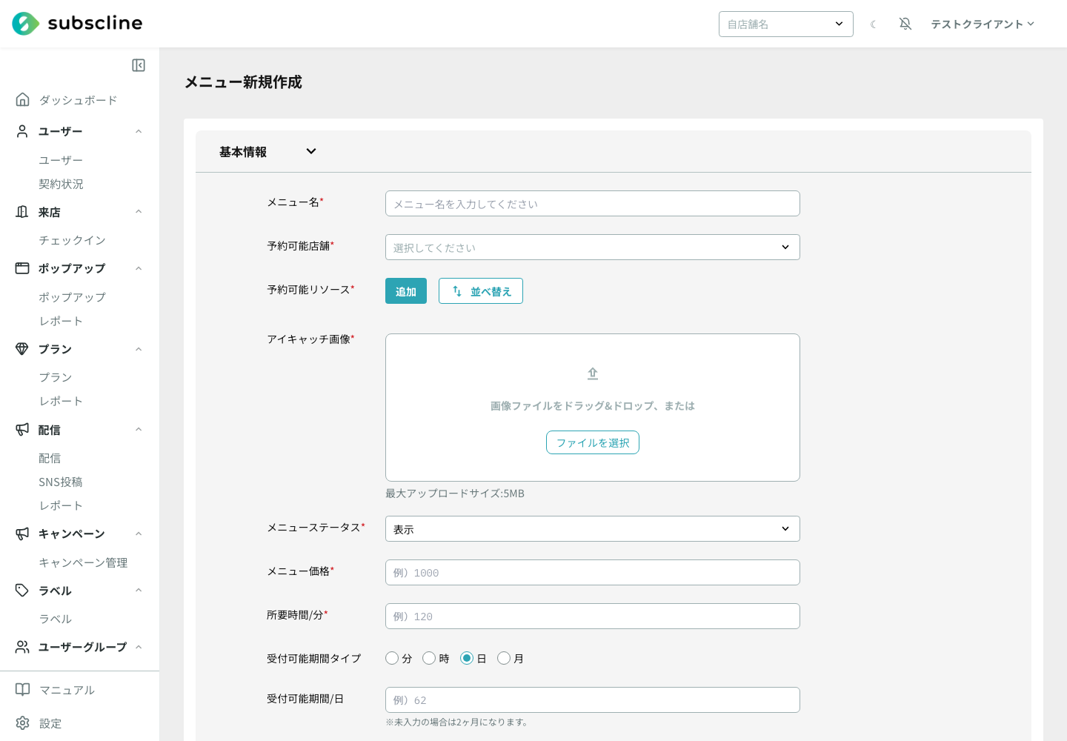Click the upload arrow icon in image area
This screenshot has width=1067, height=741.
pos(593,373)
